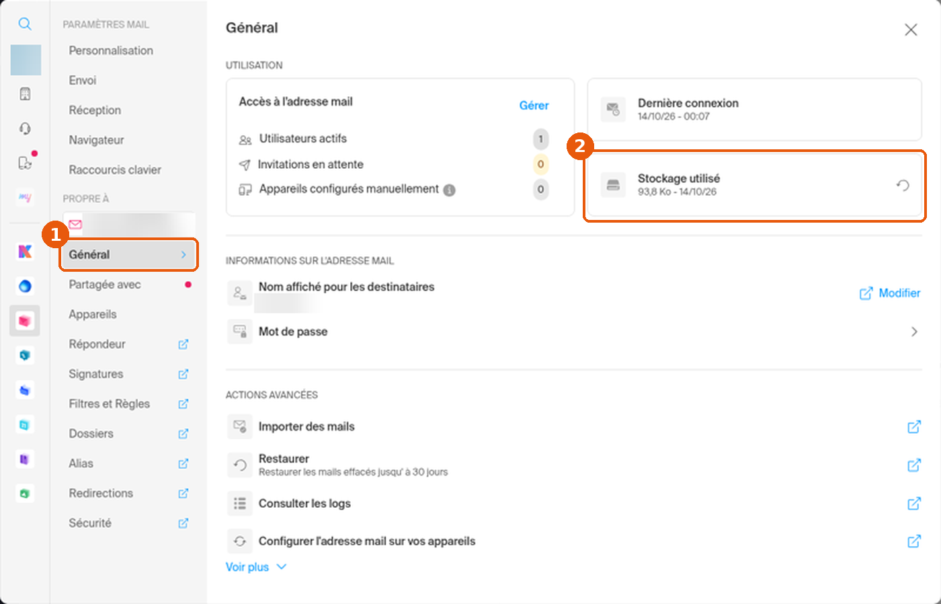Click the Utilisateurs actifs count badge
The image size is (941, 604).
tap(540, 139)
